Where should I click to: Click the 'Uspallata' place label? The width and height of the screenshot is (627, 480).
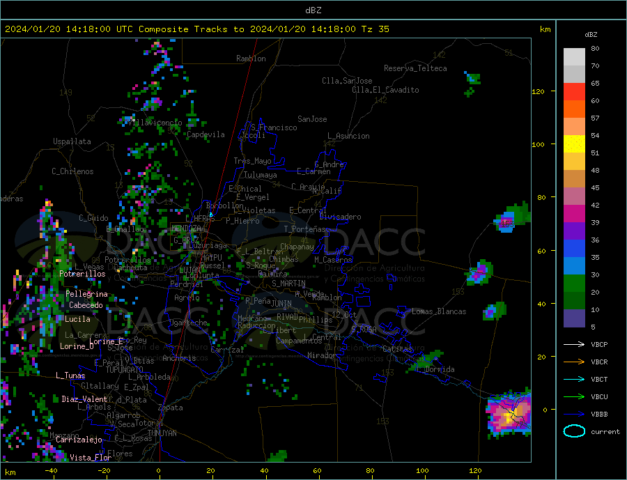pyautogui.click(x=72, y=141)
